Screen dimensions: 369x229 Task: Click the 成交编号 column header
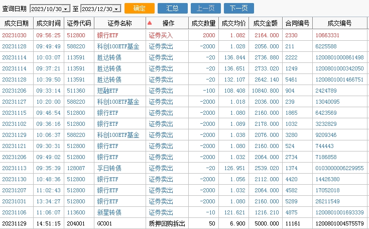[339, 23]
